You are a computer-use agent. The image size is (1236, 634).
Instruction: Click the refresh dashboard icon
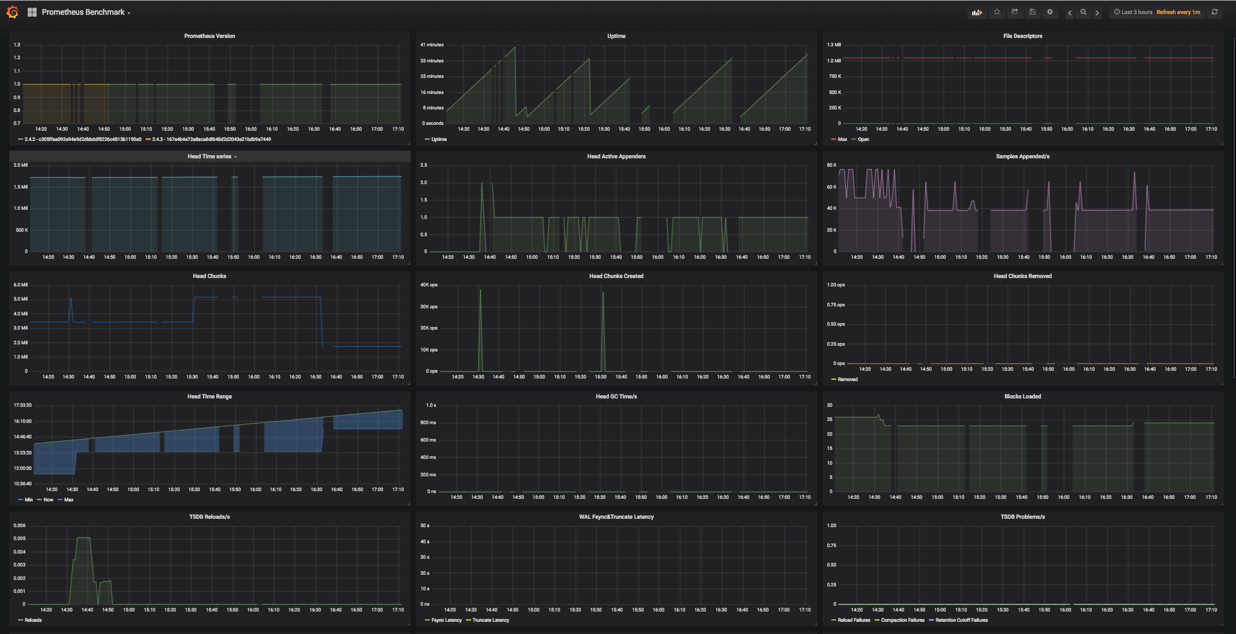[1214, 12]
